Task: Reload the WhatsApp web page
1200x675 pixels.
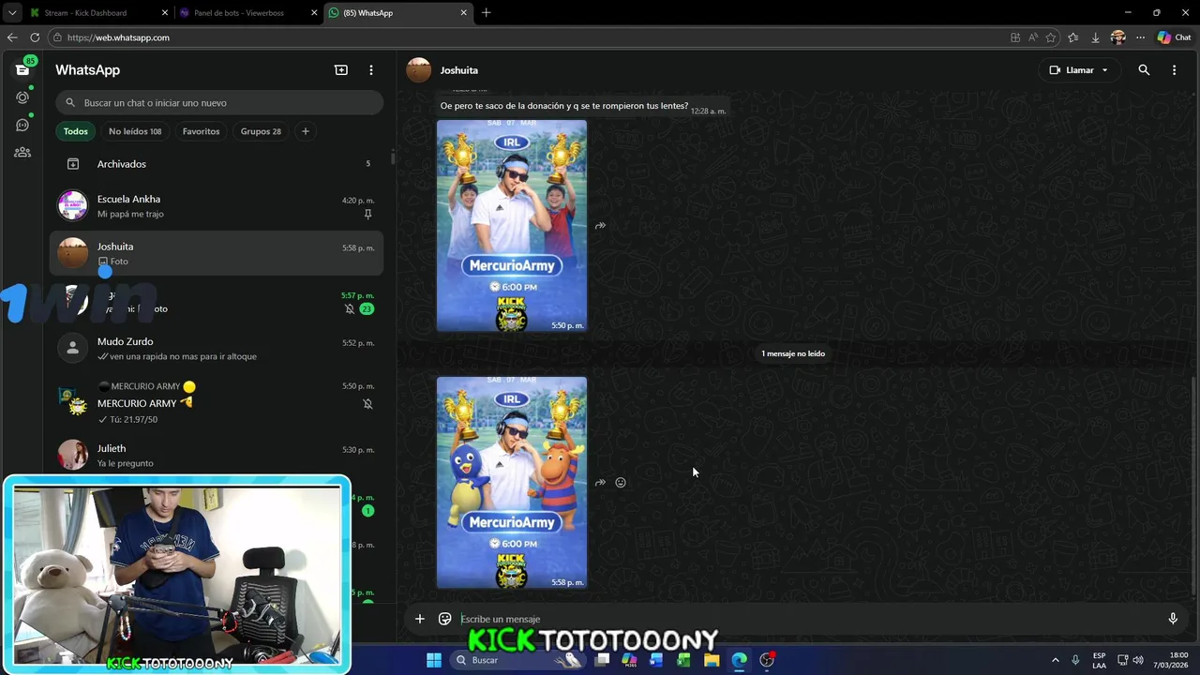Action: point(35,37)
